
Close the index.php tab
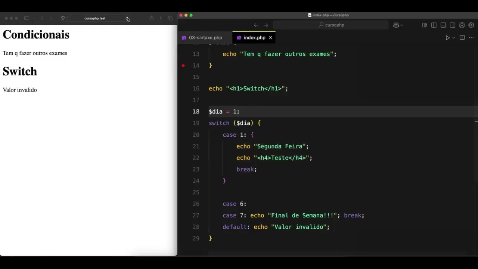(x=270, y=38)
